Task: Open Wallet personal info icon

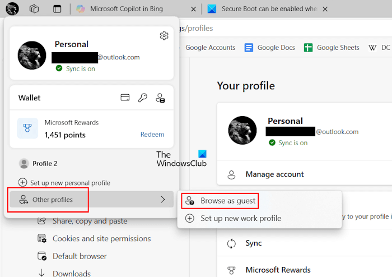Action: (160, 98)
